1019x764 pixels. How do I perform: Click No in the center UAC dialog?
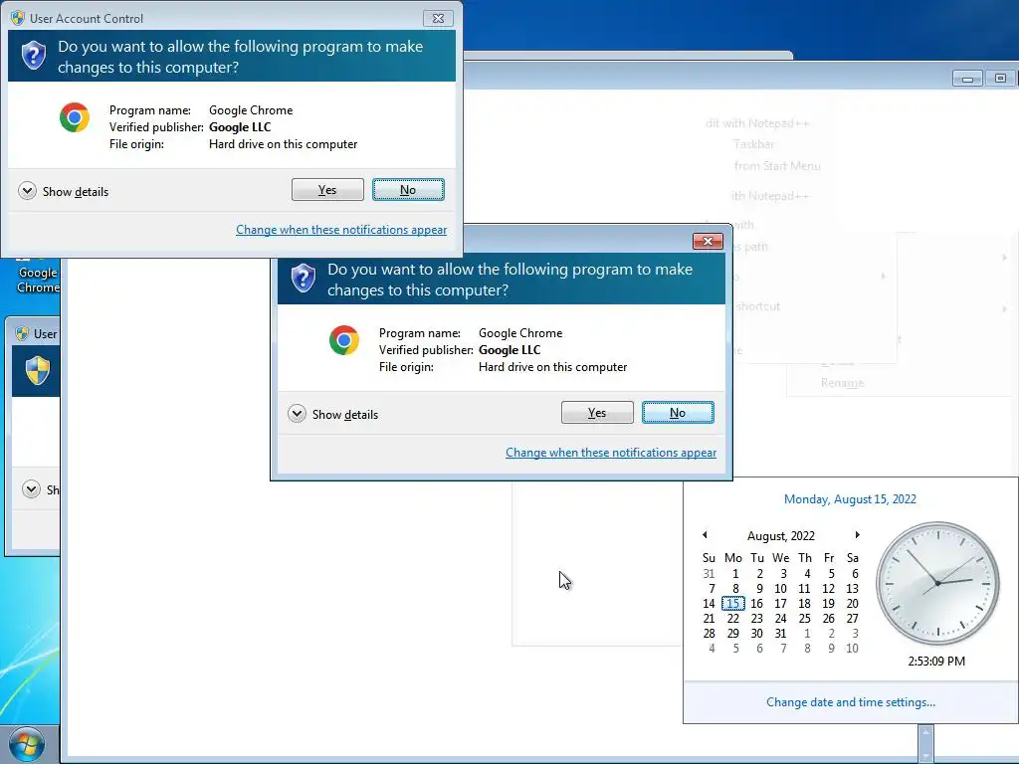point(678,413)
